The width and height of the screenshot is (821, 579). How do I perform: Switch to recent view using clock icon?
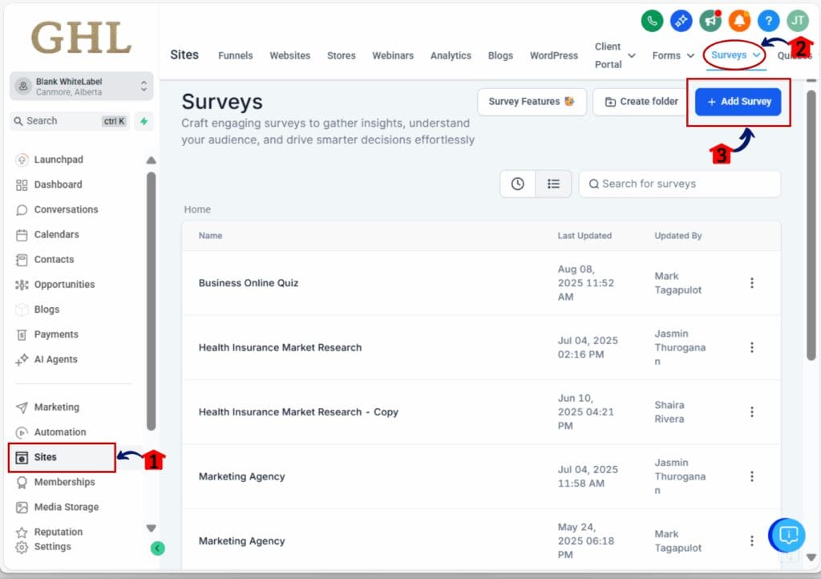click(517, 184)
